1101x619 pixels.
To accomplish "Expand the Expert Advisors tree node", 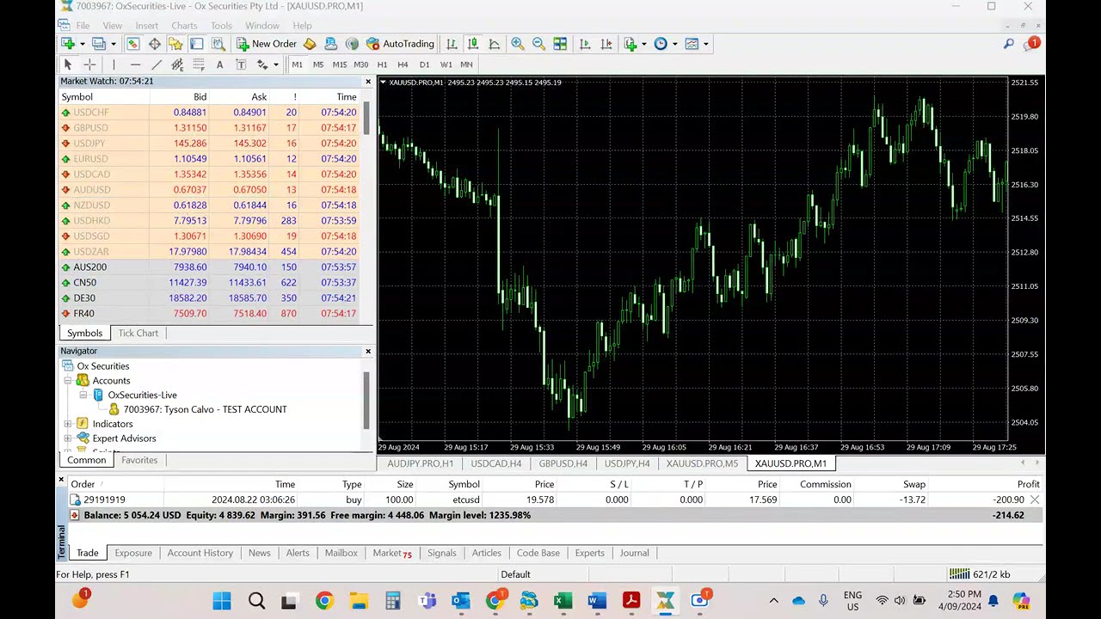I will click(x=68, y=438).
